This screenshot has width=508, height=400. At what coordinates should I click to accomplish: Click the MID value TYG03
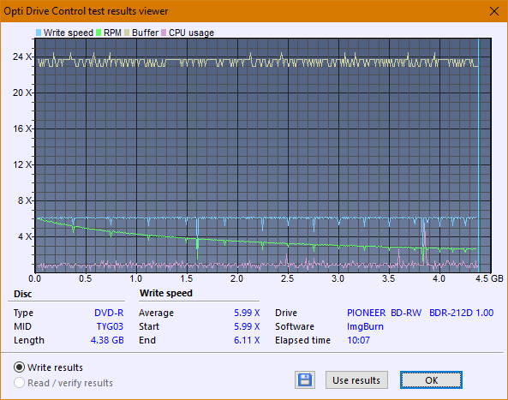point(110,326)
